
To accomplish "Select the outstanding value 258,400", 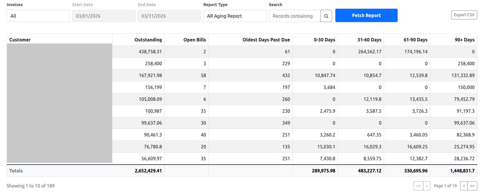I will pos(153,63).
